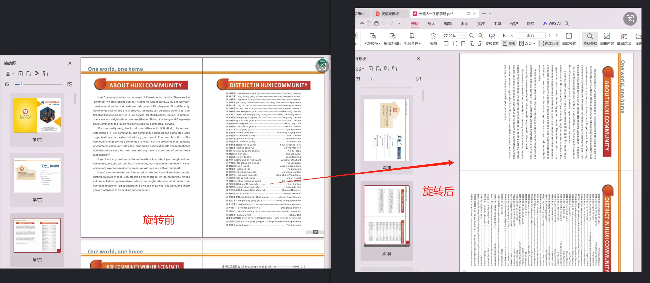The width and height of the screenshot is (650, 283).
Task: Click fit width icon
Action: tap(463, 44)
